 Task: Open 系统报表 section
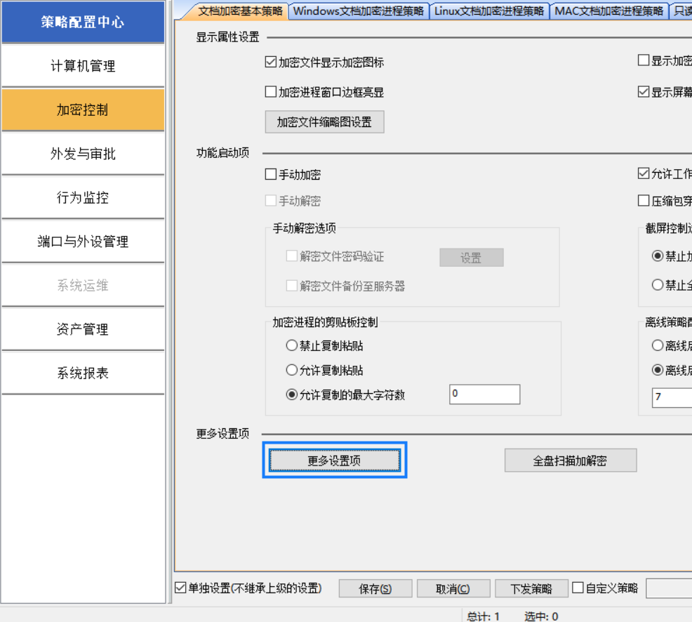[83, 373]
